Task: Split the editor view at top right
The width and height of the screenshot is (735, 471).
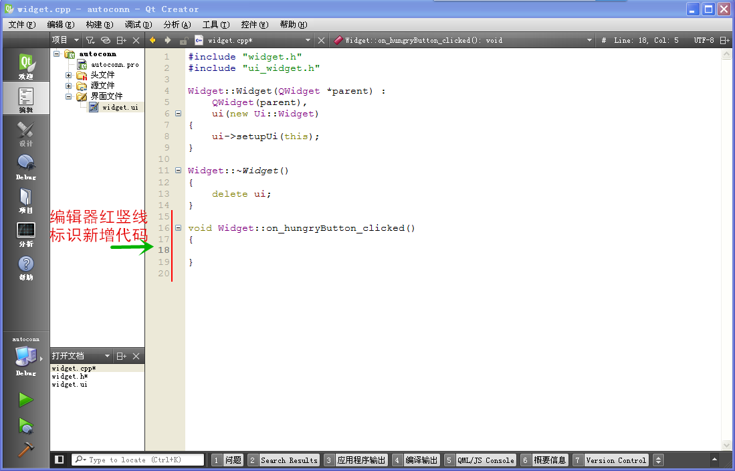Action: [x=725, y=40]
